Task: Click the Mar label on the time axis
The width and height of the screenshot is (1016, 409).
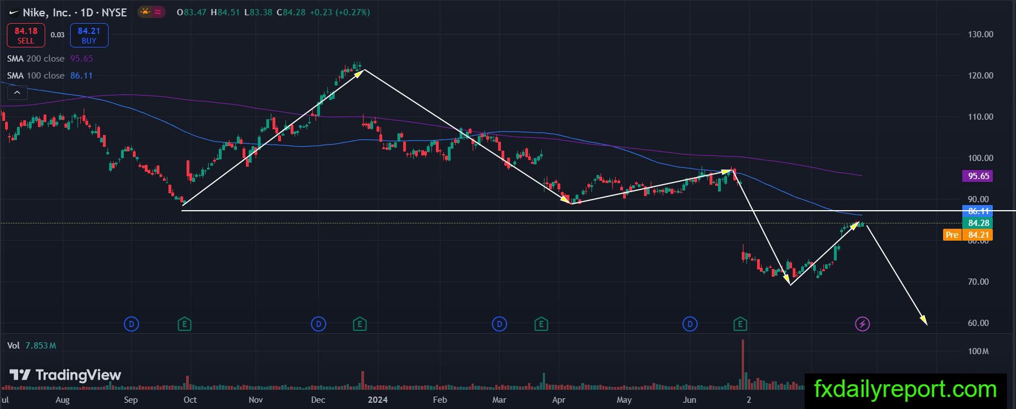Action: pos(499,400)
